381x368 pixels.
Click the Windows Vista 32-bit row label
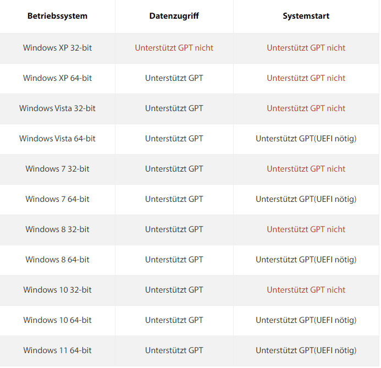pyautogui.click(x=57, y=108)
